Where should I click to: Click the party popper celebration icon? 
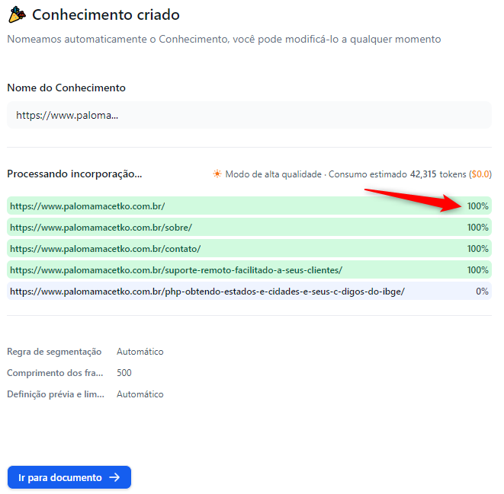[17, 14]
